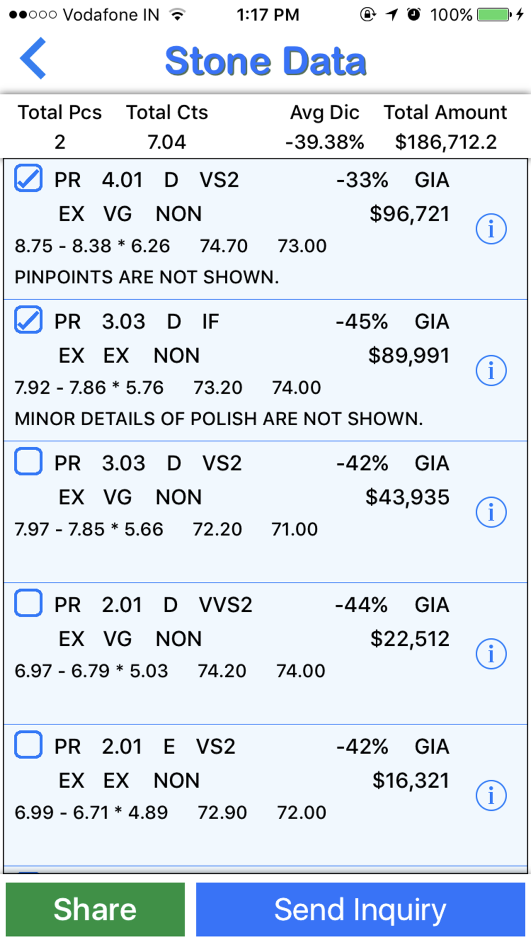View info for the 2.01 VVS2 stone

[x=491, y=654]
